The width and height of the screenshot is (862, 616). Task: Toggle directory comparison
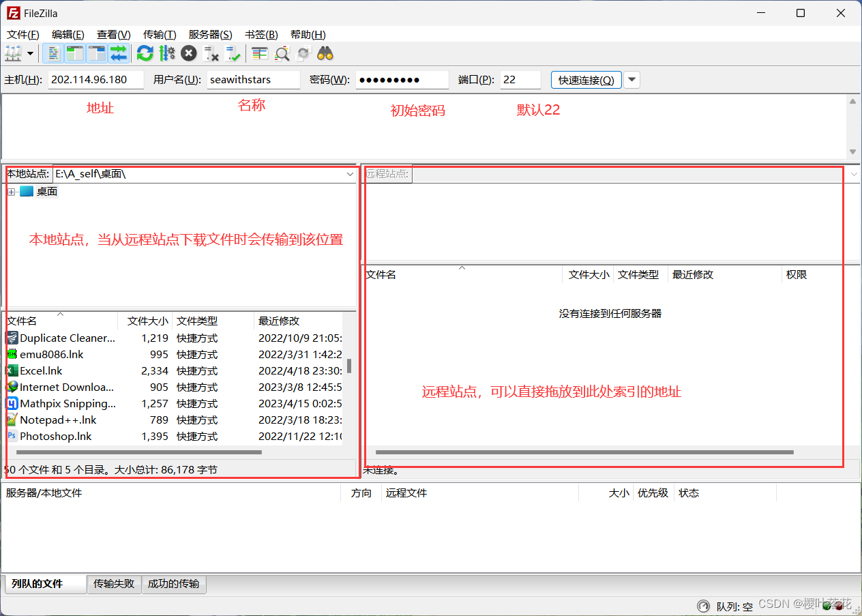(282, 53)
